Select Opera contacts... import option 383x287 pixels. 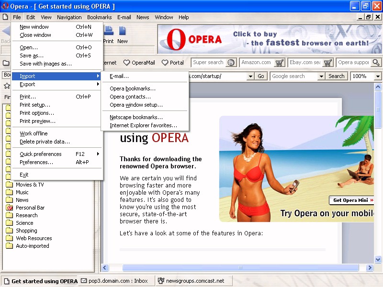[x=145, y=97]
